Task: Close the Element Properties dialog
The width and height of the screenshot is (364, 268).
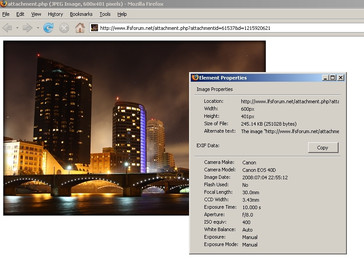Action: pyautogui.click(x=341, y=78)
